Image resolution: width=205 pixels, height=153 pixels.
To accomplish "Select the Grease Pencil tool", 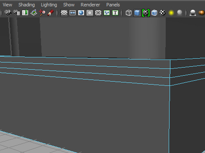I will [x=51, y=13].
